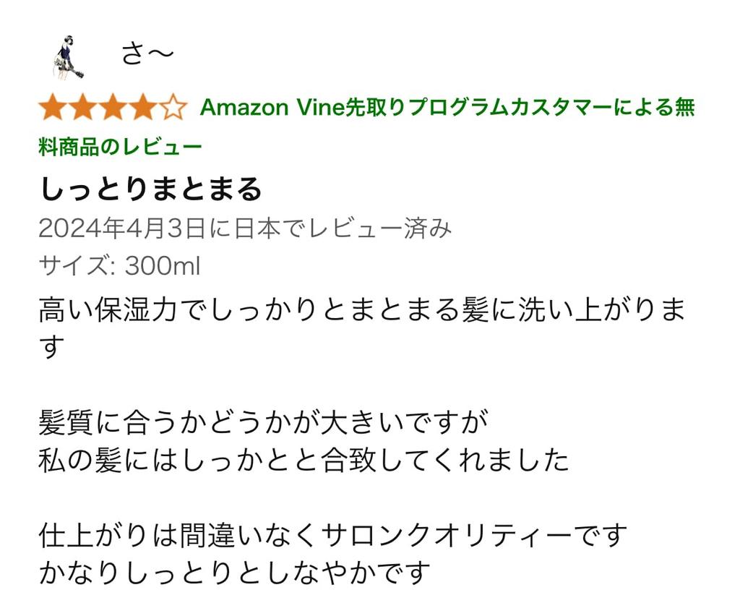The width and height of the screenshot is (740, 603).
Task: Click the サロンクオリティー sentence
Action: point(332,536)
